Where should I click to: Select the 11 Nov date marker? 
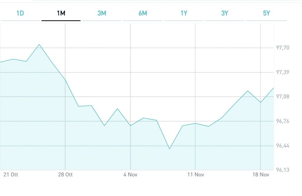pos(196,175)
